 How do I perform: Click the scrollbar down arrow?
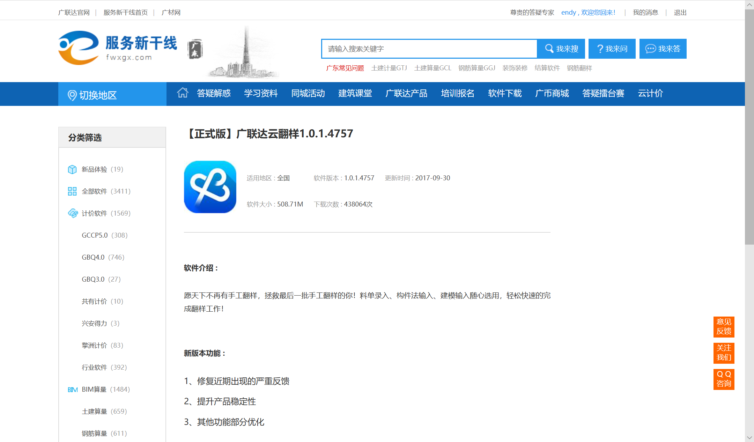tap(749, 437)
